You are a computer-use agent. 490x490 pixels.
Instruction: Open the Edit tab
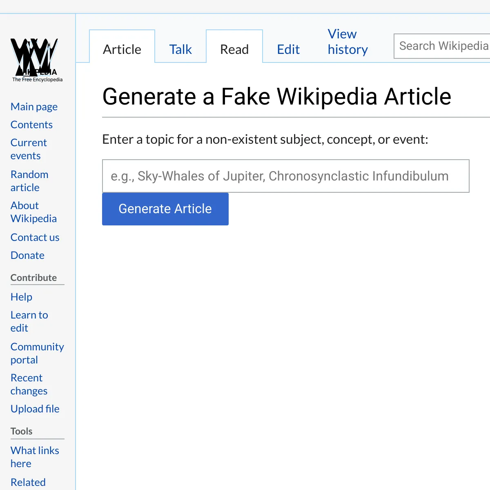pyautogui.click(x=288, y=49)
